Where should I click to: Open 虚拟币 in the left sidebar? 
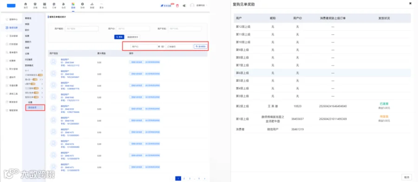[x=12, y=77]
